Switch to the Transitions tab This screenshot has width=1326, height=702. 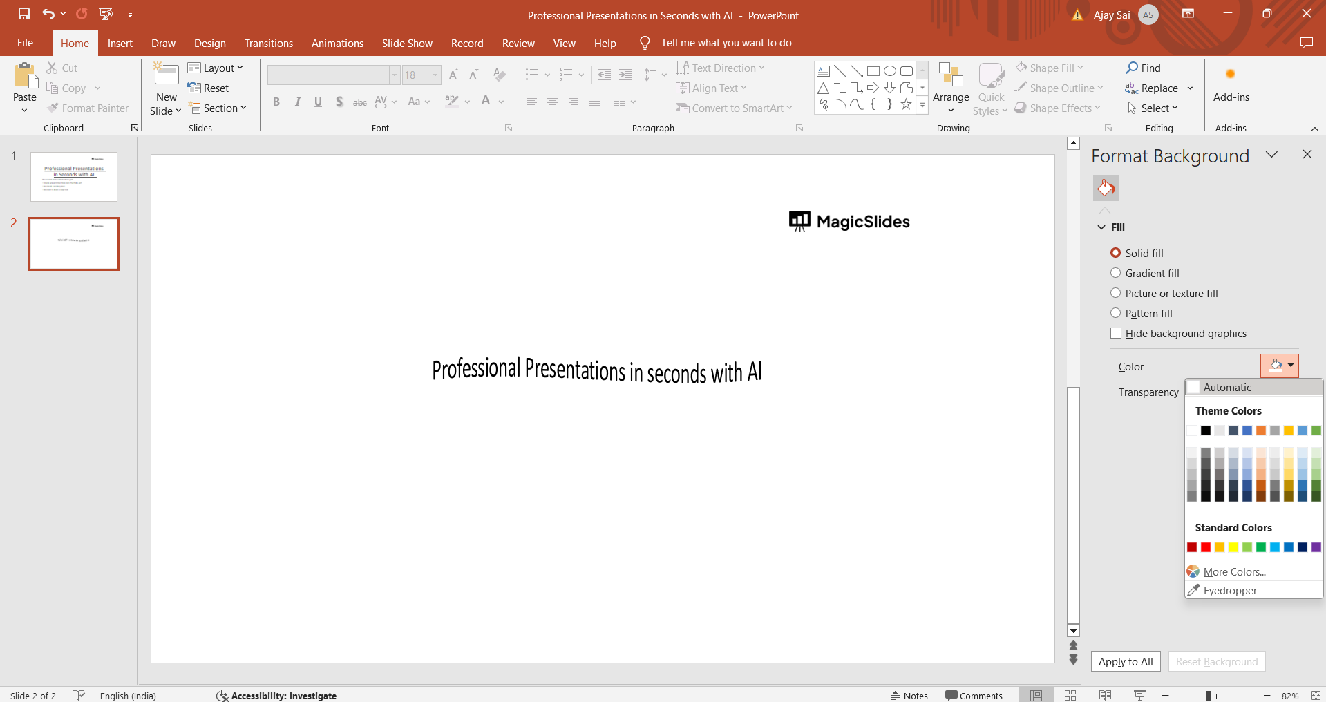268,43
